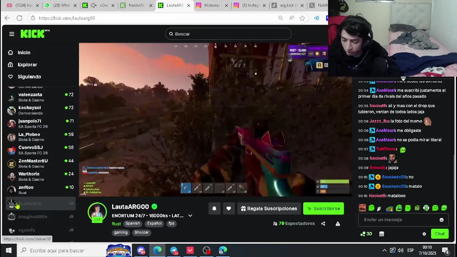
Task: Click the Shooter tag
Action: point(141,232)
